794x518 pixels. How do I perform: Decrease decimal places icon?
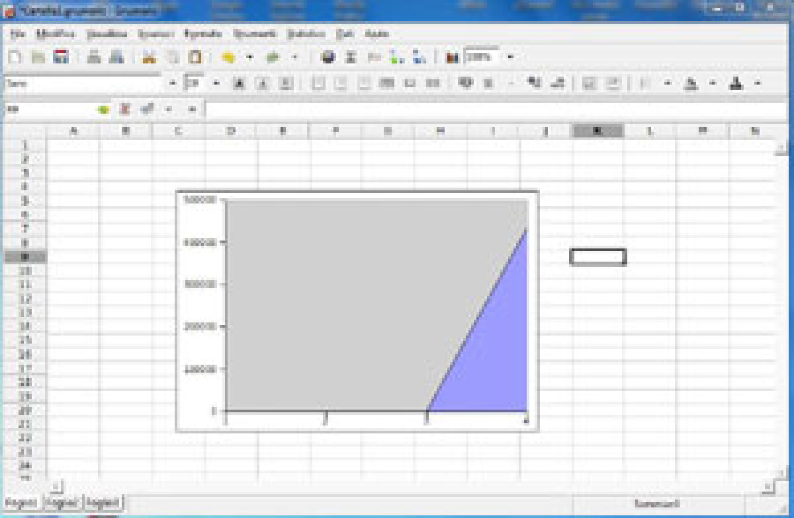(x=557, y=83)
